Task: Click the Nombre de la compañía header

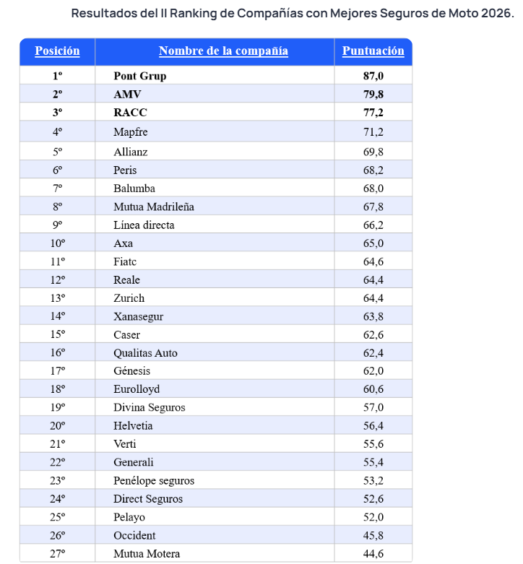Action: point(223,51)
